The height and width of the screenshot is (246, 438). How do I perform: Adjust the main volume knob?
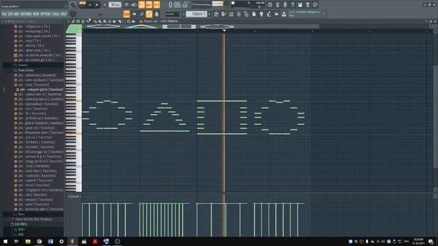pyautogui.click(x=73, y=5)
